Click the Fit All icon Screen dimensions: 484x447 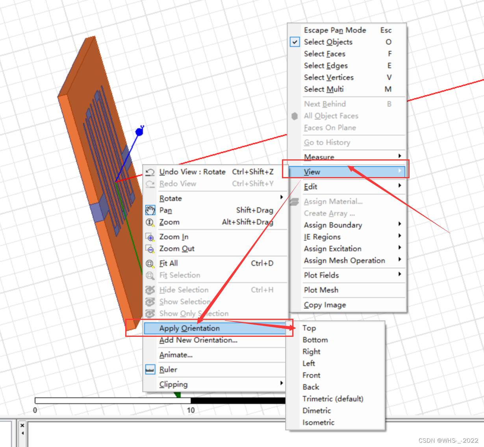click(150, 263)
